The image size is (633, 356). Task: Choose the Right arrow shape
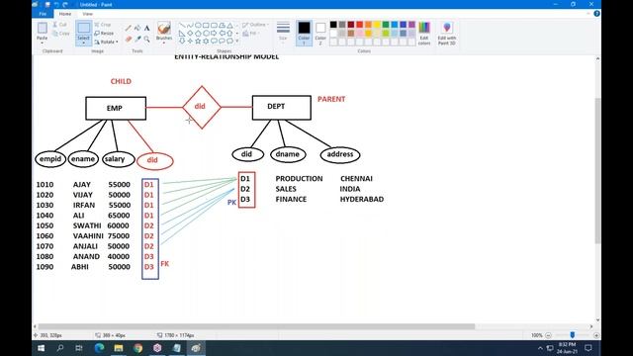click(214, 33)
